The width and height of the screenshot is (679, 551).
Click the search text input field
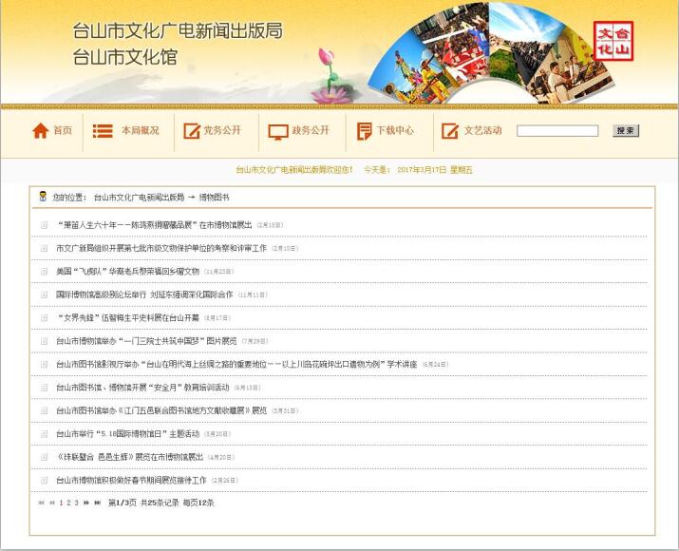click(x=557, y=131)
